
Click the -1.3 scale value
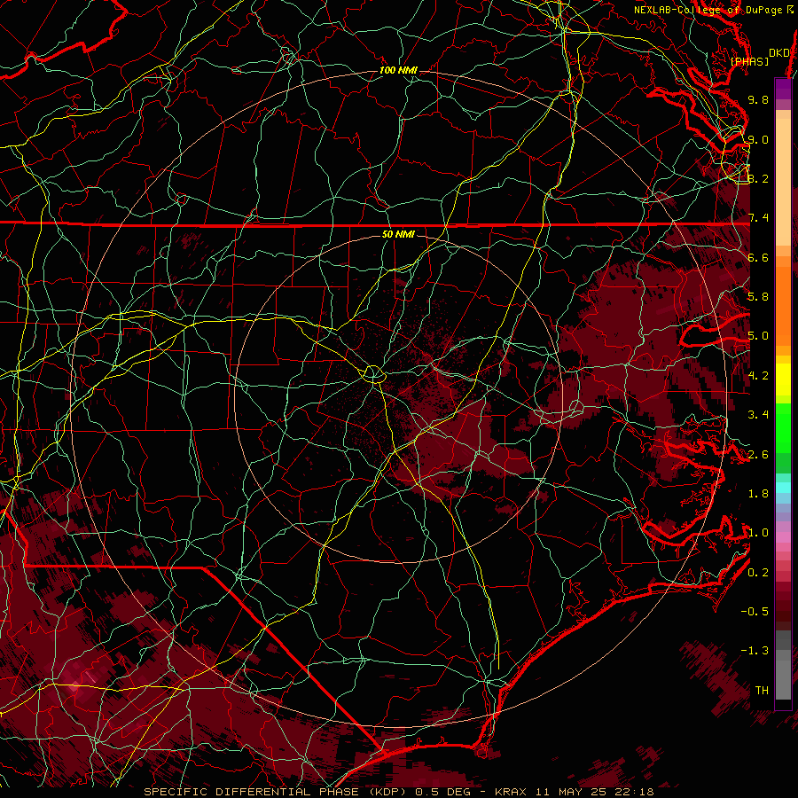pos(755,651)
